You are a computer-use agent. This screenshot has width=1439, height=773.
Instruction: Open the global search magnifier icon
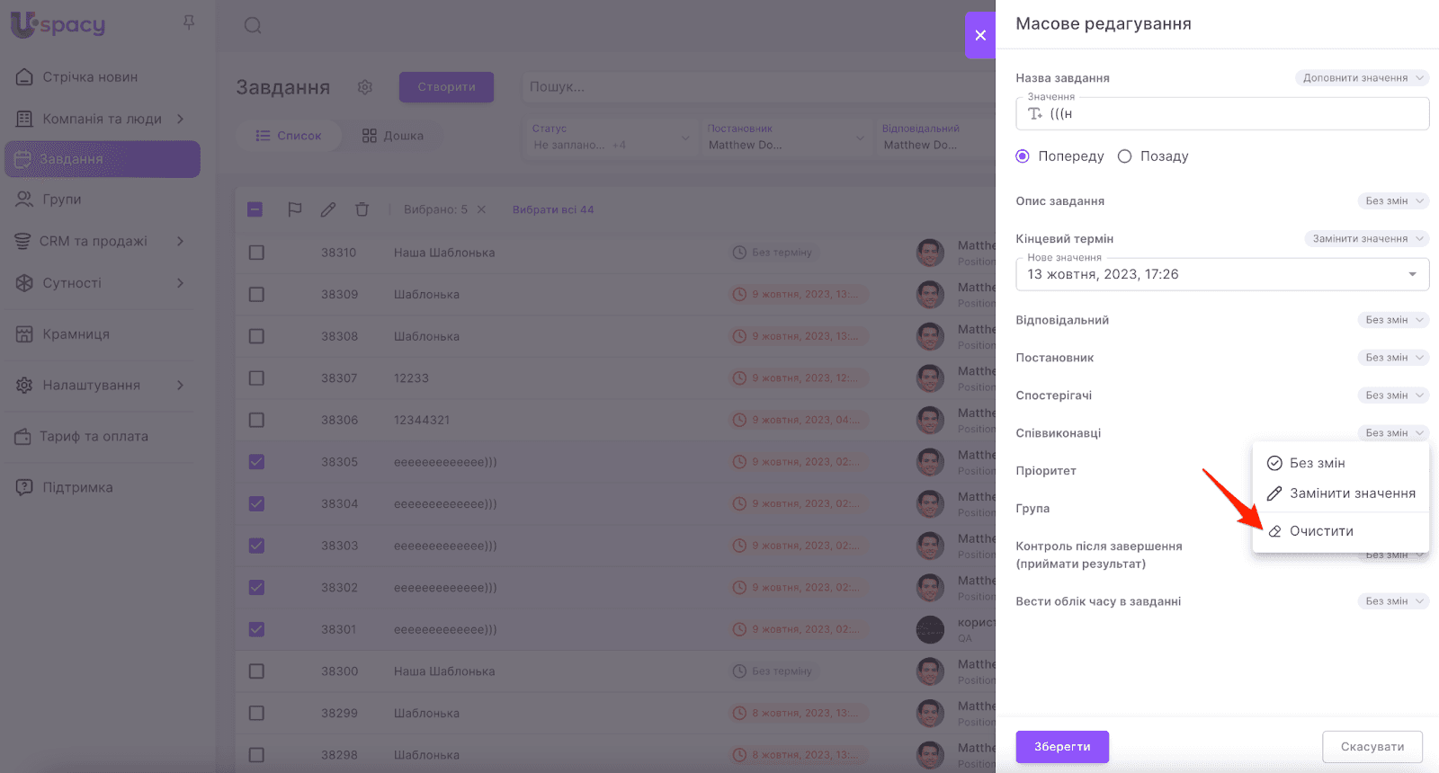tap(253, 25)
